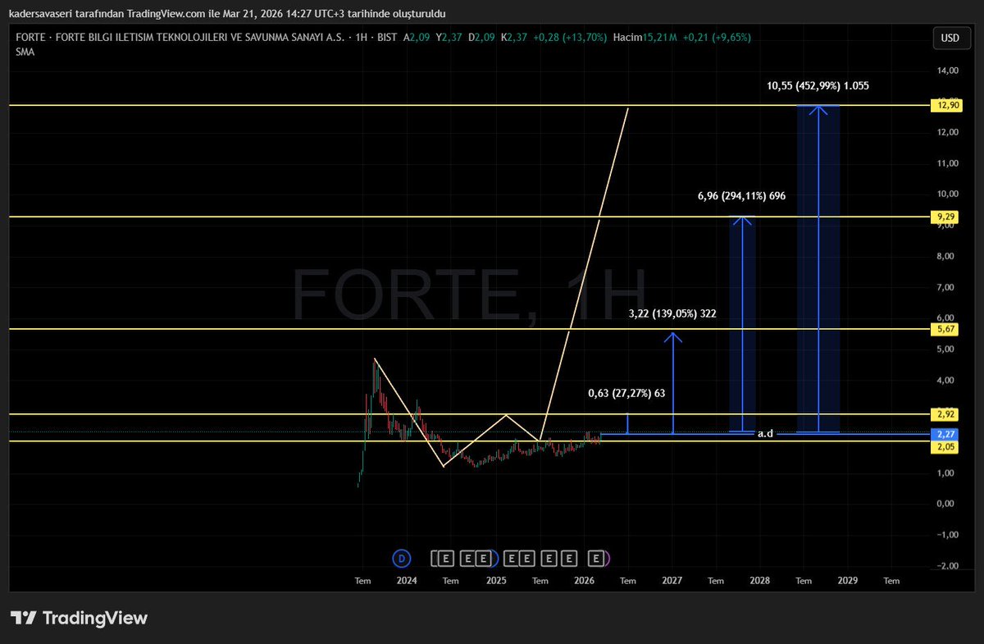Click the 10,00 price axis value

948,194
